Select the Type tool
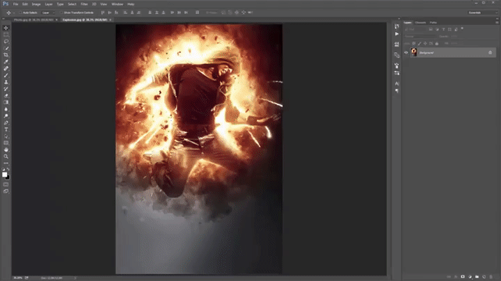Viewport: 501px width, 281px height. coord(6,129)
